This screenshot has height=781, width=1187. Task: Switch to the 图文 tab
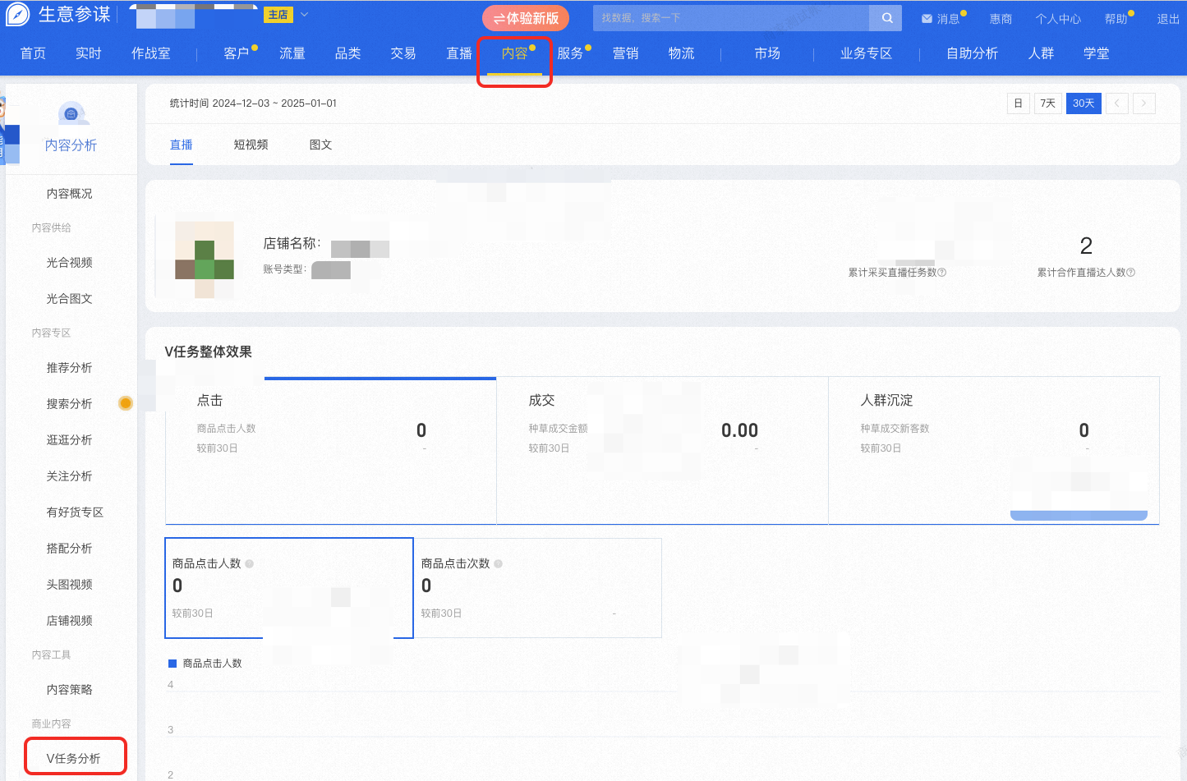[x=321, y=145]
